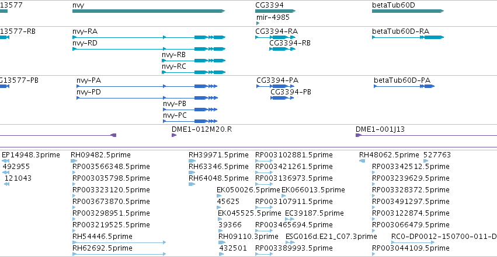The image size is (497, 257).
Task: Select the nvy-RA transcript
Action: (149, 37)
